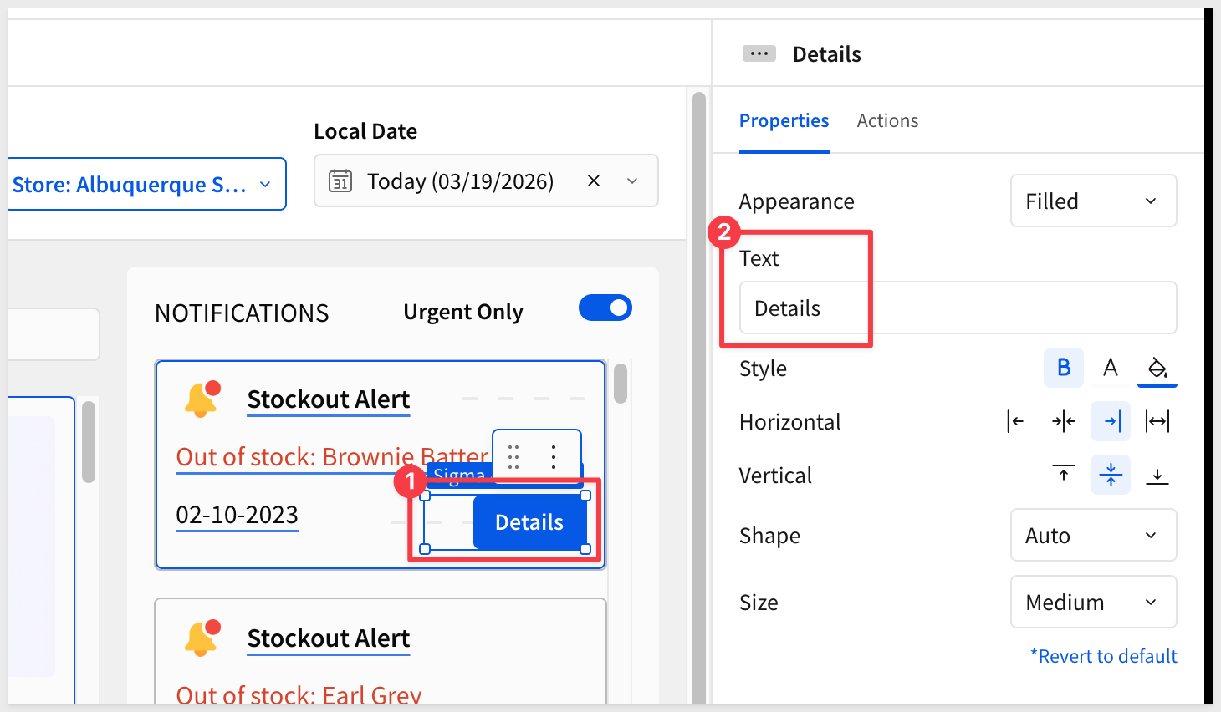Image resolution: width=1221 pixels, height=712 pixels.
Task: Open the fill color paint bucket
Action: click(x=1157, y=368)
